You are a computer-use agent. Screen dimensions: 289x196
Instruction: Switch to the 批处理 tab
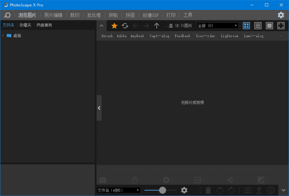[94, 15]
